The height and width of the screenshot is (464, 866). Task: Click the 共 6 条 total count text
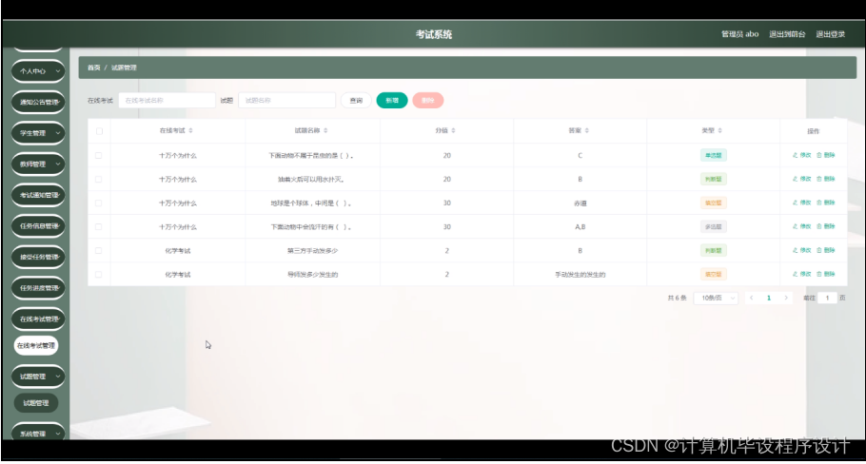(x=677, y=298)
